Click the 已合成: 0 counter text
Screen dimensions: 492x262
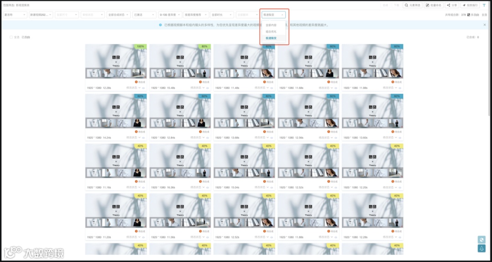pyautogui.click(x=472, y=37)
